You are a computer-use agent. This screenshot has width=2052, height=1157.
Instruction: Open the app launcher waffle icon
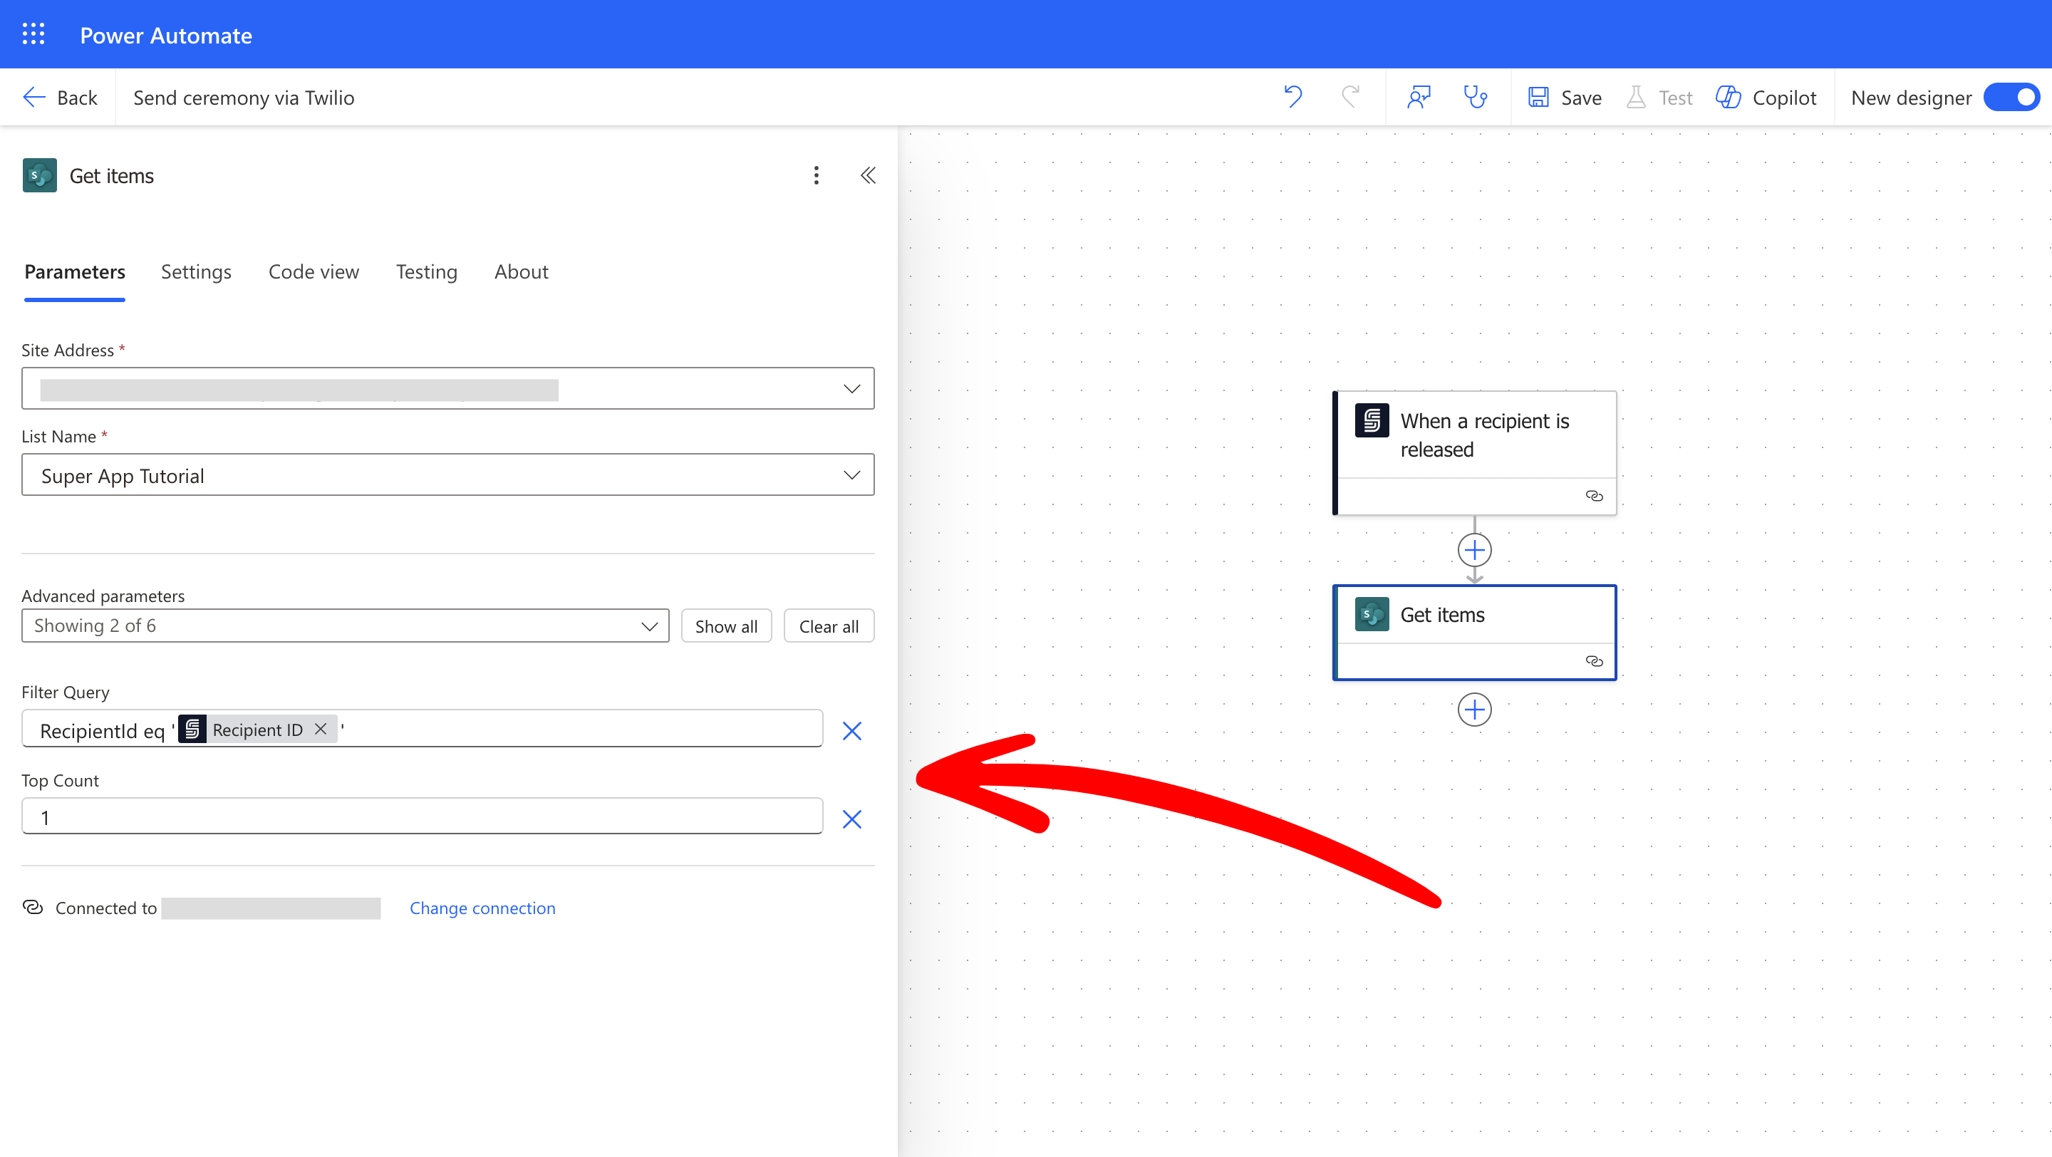coord(33,34)
